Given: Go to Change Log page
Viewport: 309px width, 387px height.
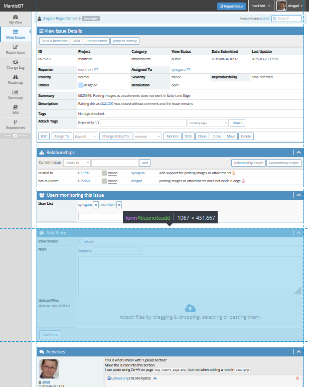Looking at the screenshot, I should pyautogui.click(x=15, y=64).
